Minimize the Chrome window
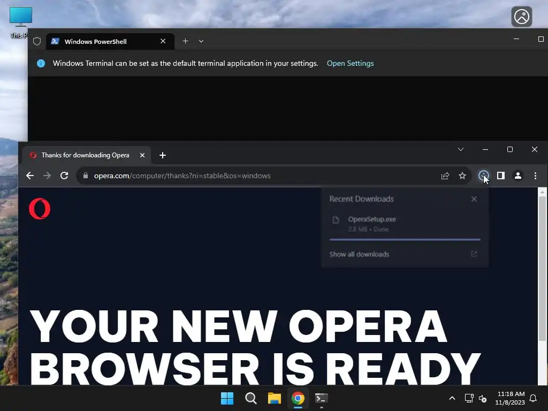The image size is (548, 411). (x=485, y=150)
